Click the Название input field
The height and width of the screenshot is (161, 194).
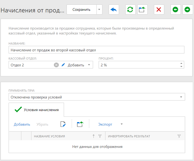pyautogui.click(x=96, y=50)
